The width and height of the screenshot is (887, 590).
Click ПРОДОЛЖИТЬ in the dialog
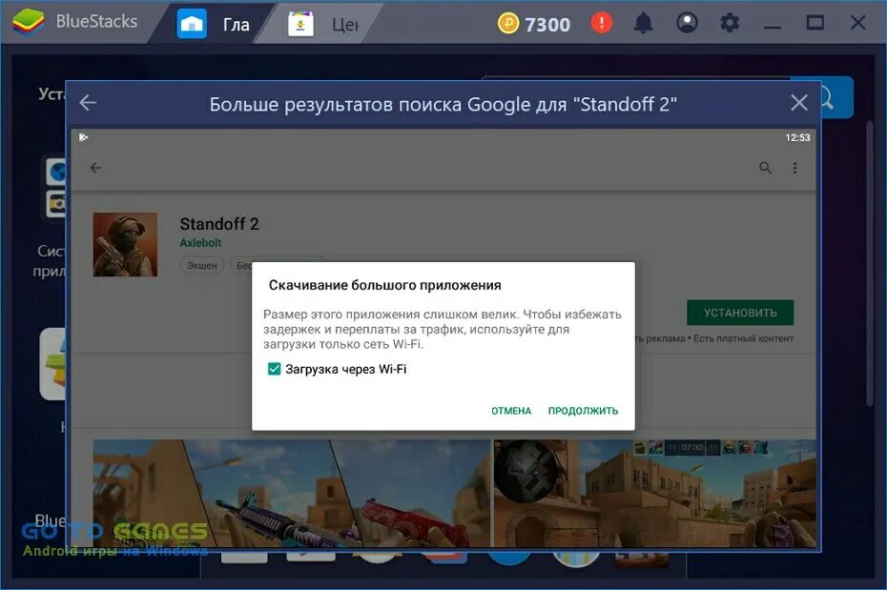[x=583, y=411]
